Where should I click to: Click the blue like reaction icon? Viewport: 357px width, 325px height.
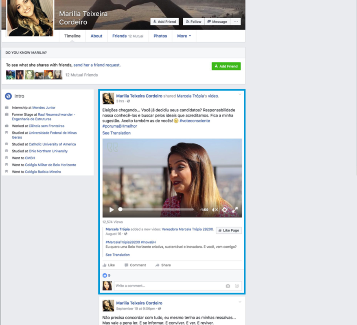click(105, 275)
